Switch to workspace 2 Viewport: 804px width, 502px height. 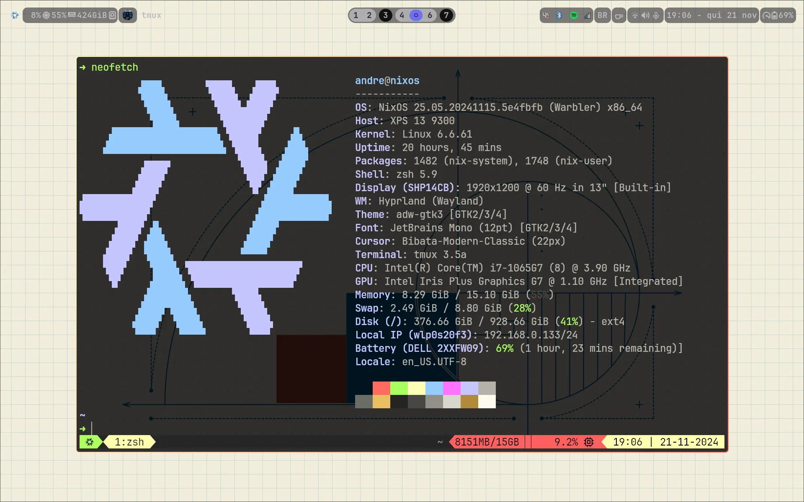click(x=369, y=15)
